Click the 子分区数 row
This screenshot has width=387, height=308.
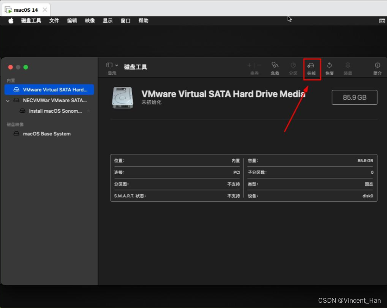311,172
